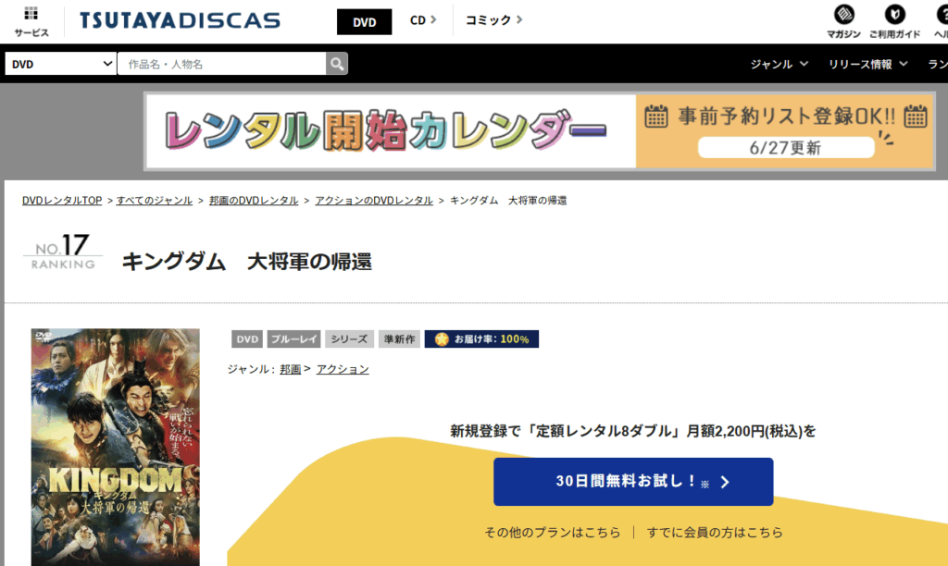Open その他のプランはこちら link
948x566 pixels.
pyautogui.click(x=552, y=532)
